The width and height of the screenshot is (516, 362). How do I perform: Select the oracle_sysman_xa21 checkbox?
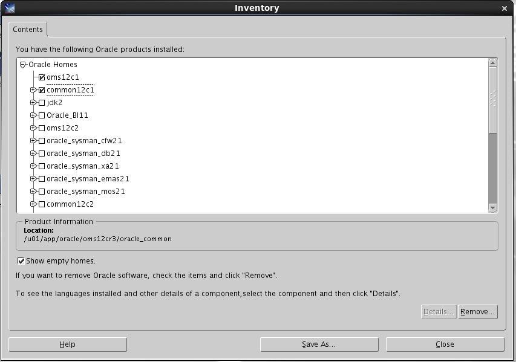(42, 166)
